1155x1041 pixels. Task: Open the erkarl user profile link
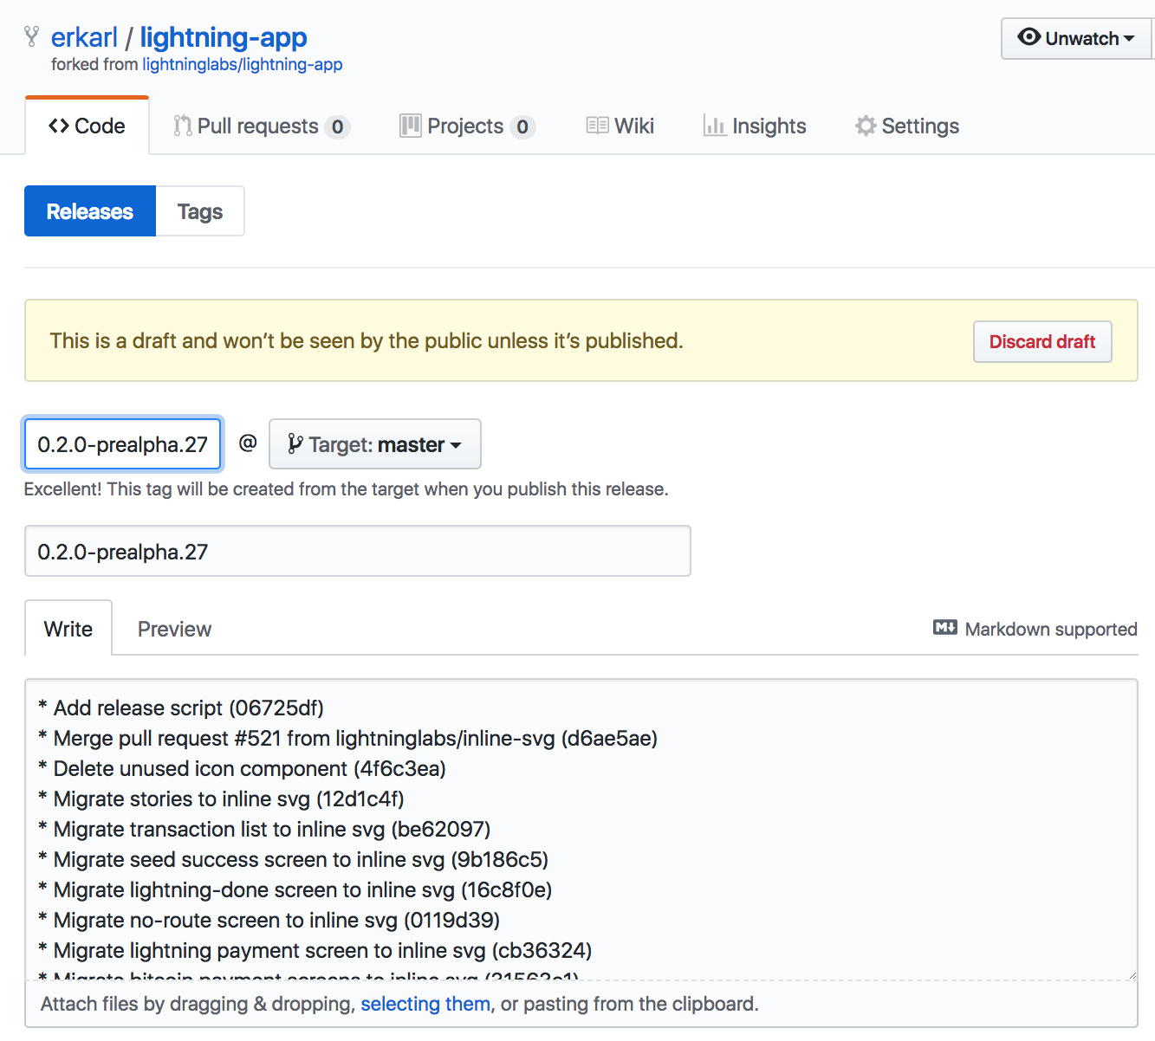click(84, 37)
